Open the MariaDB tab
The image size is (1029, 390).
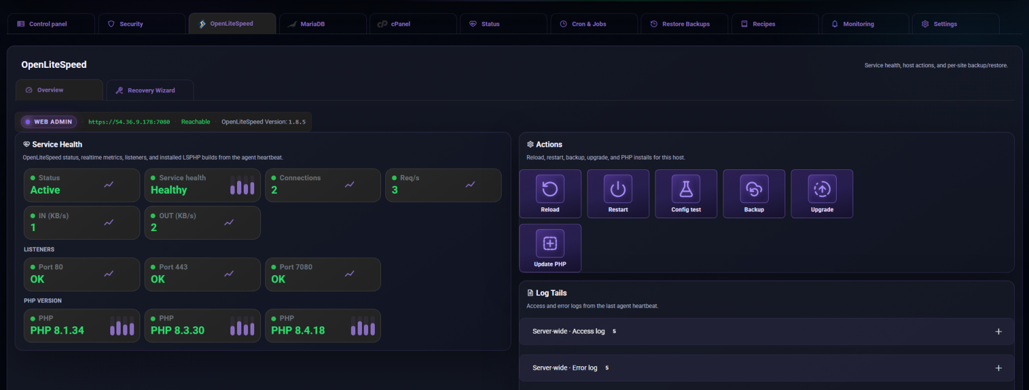(323, 24)
